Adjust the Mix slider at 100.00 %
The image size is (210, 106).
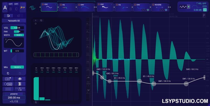17,67
